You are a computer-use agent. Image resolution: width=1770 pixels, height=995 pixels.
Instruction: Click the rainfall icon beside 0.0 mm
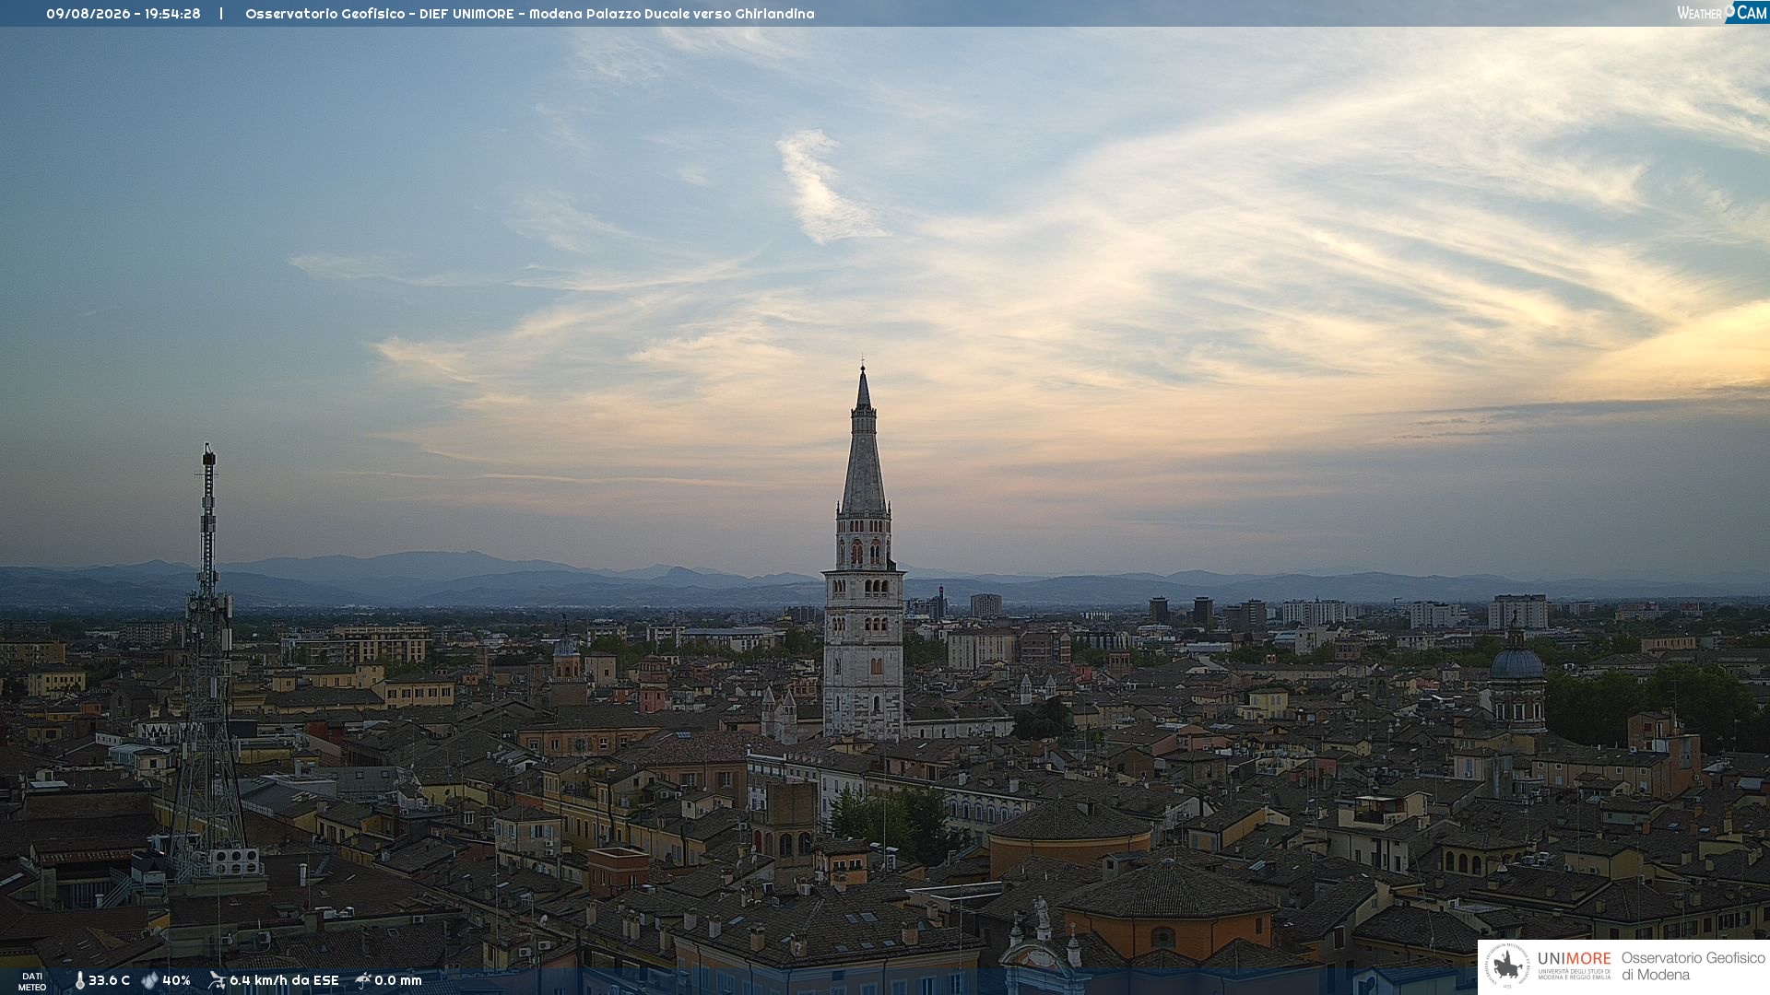point(363,980)
